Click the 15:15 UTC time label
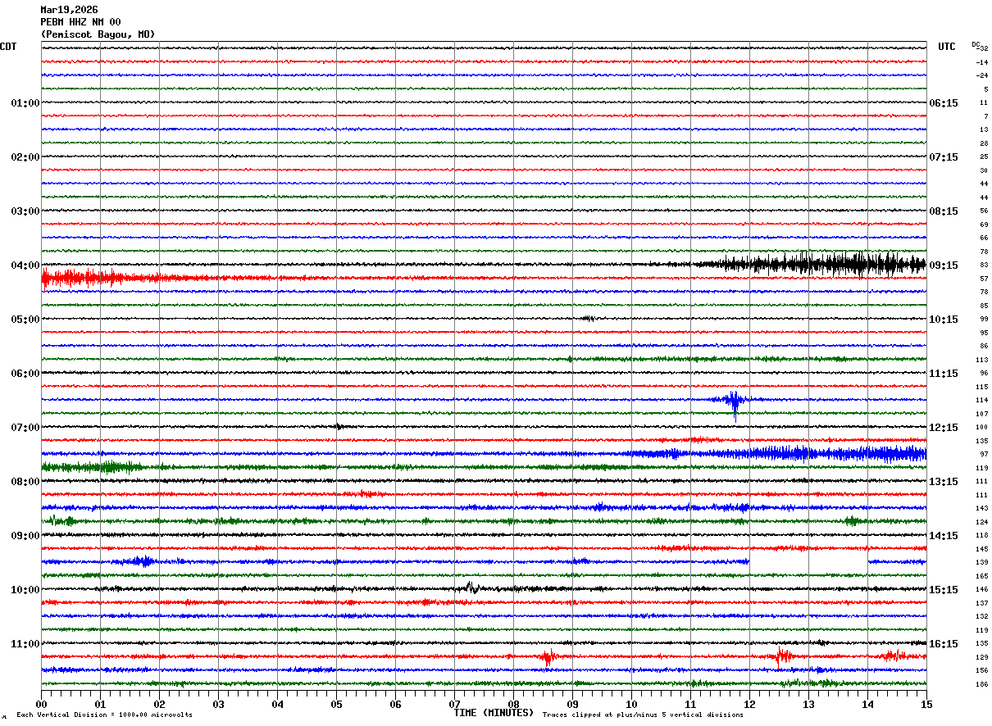 pyautogui.click(x=943, y=590)
